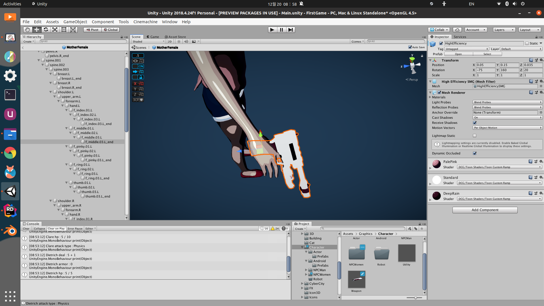Open the Gizmos dropdown
The image size is (544, 306).
pos(358,41)
